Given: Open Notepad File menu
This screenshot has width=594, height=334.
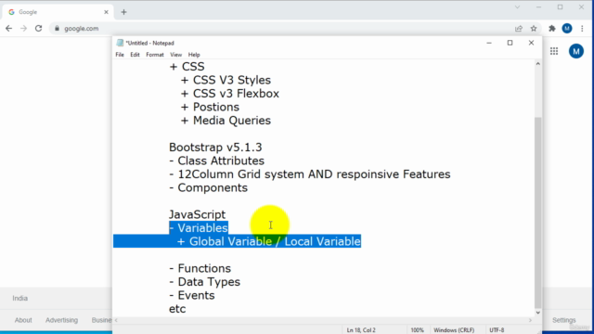Looking at the screenshot, I should (x=120, y=55).
